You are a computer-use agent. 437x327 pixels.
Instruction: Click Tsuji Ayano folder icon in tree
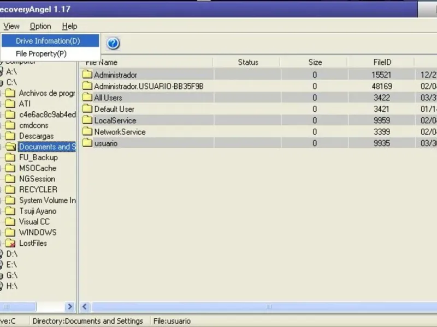[x=10, y=211]
